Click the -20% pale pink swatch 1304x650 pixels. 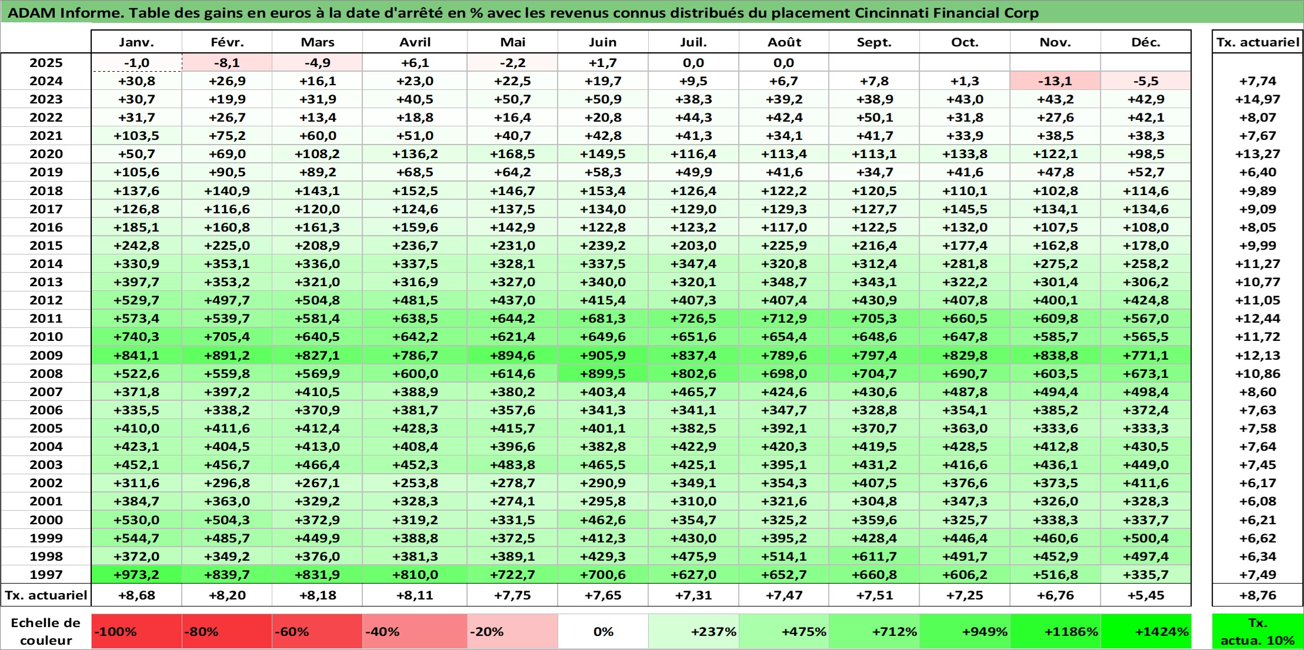[x=513, y=631]
